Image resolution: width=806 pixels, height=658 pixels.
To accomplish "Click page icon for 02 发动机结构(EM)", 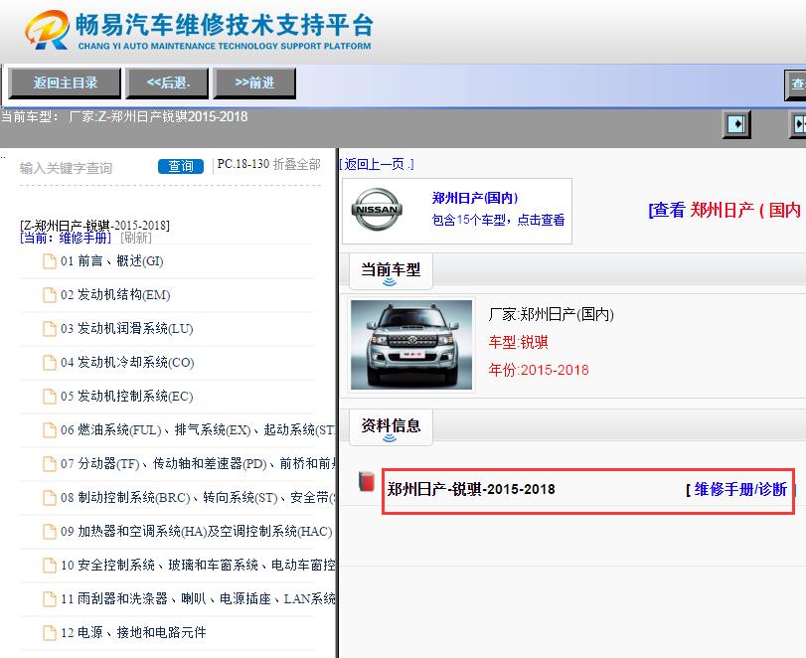I will [x=50, y=295].
